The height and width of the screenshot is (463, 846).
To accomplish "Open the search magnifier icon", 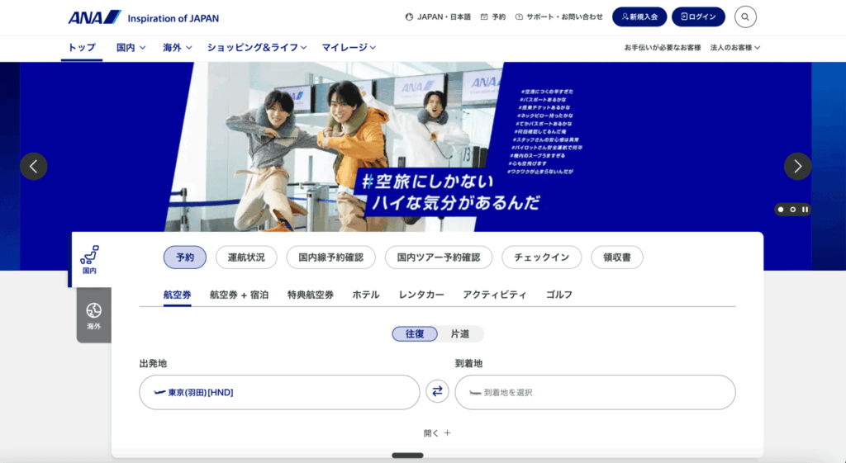I will 745,17.
